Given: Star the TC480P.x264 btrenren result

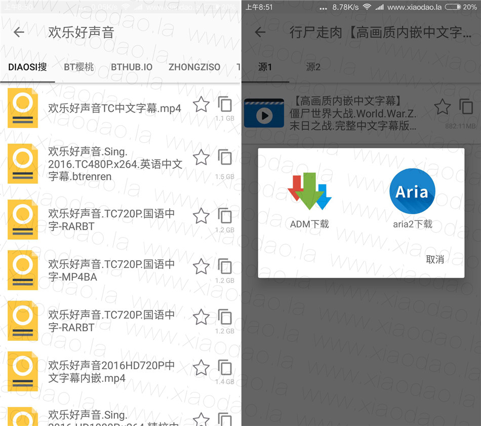Looking at the screenshot, I should [201, 158].
